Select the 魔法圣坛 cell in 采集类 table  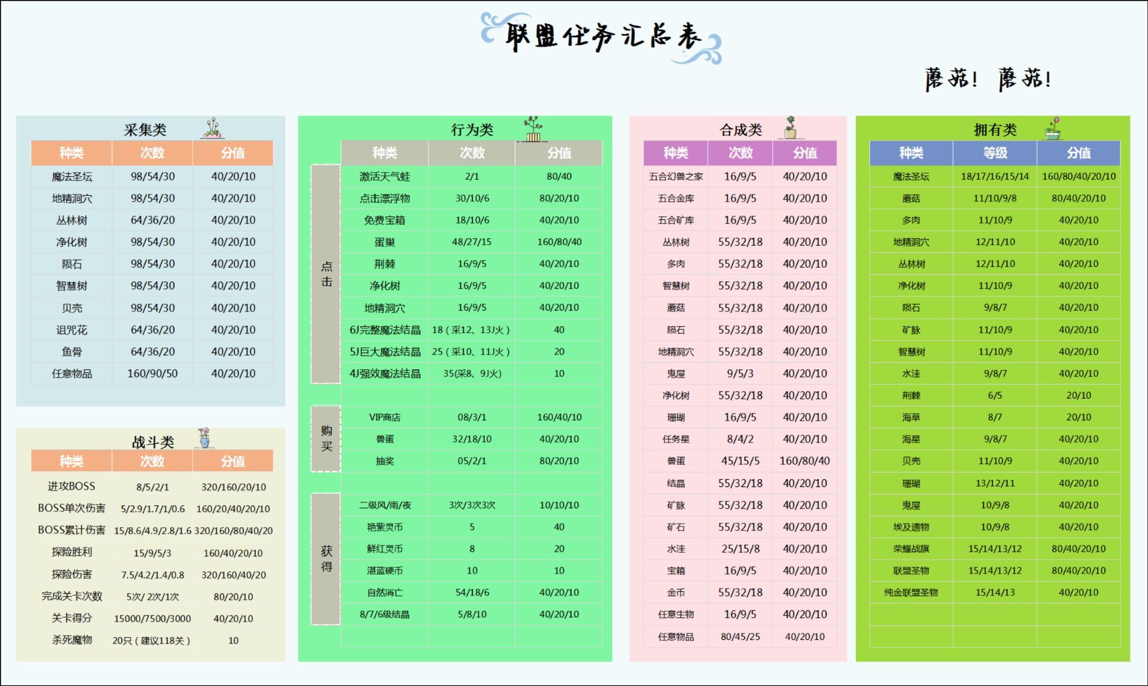tap(71, 176)
